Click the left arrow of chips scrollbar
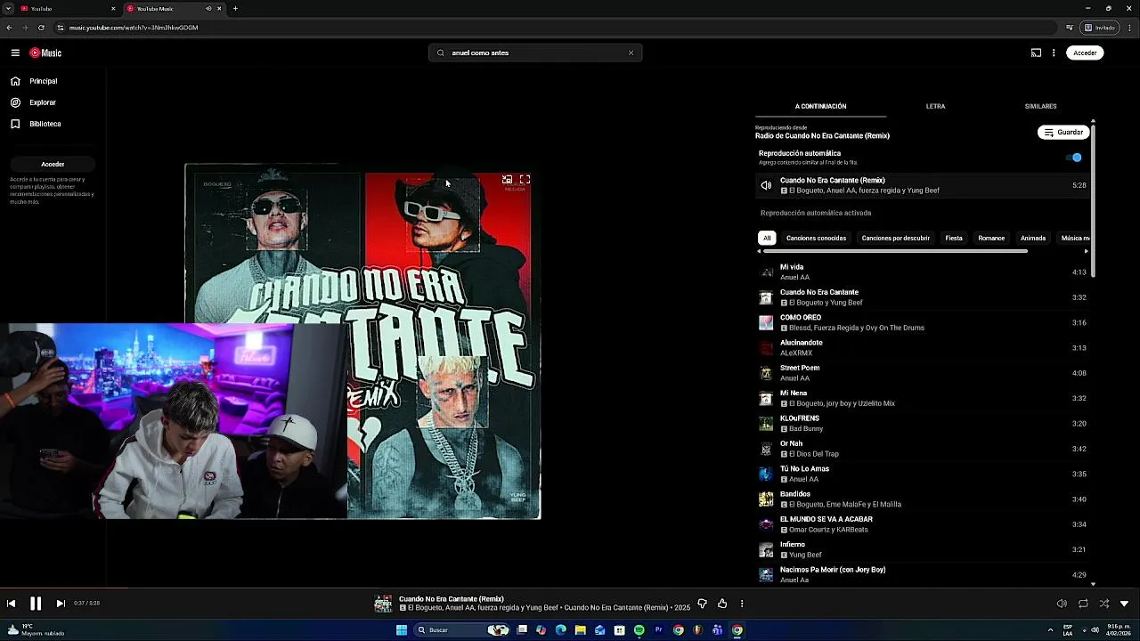The height and width of the screenshot is (641, 1140). coord(759,251)
